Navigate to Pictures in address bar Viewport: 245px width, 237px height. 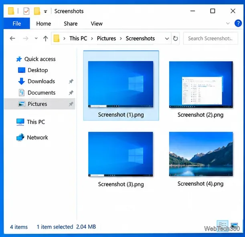106,38
